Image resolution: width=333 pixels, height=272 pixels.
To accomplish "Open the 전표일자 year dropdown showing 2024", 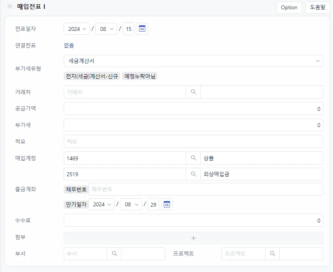I will coord(77,29).
